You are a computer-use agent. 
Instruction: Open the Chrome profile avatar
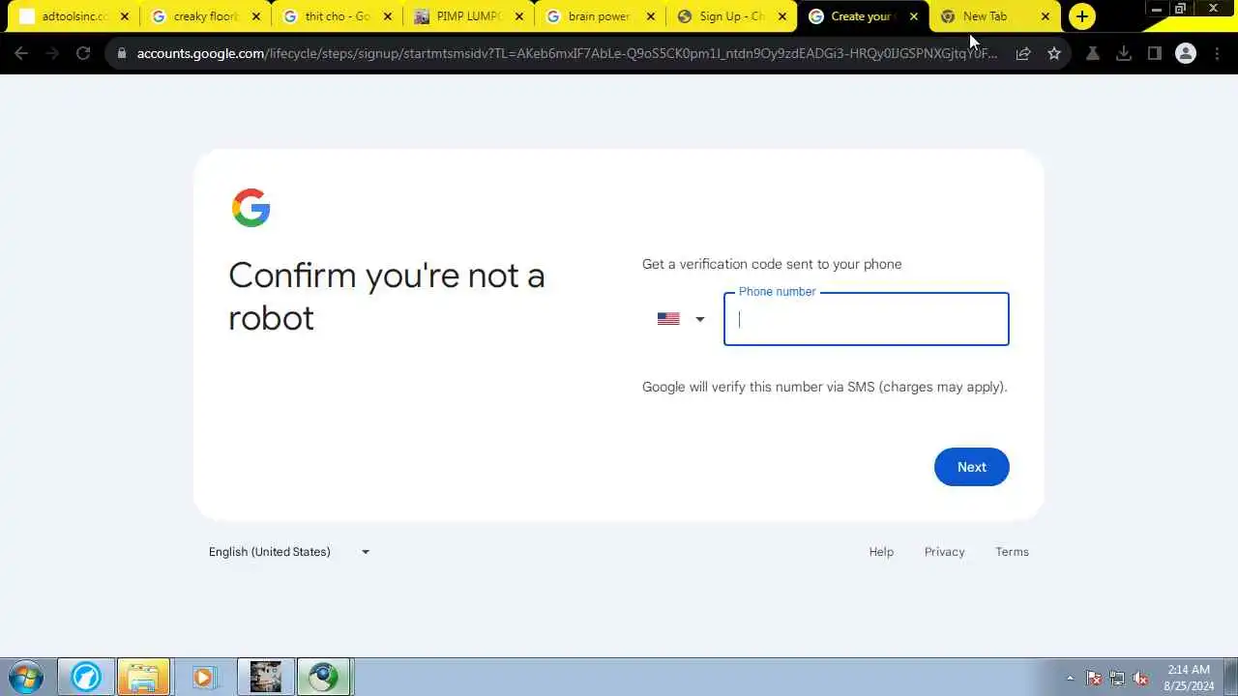pyautogui.click(x=1186, y=53)
